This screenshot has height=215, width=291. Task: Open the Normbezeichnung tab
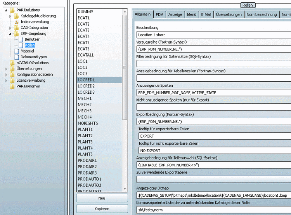pos(262,14)
